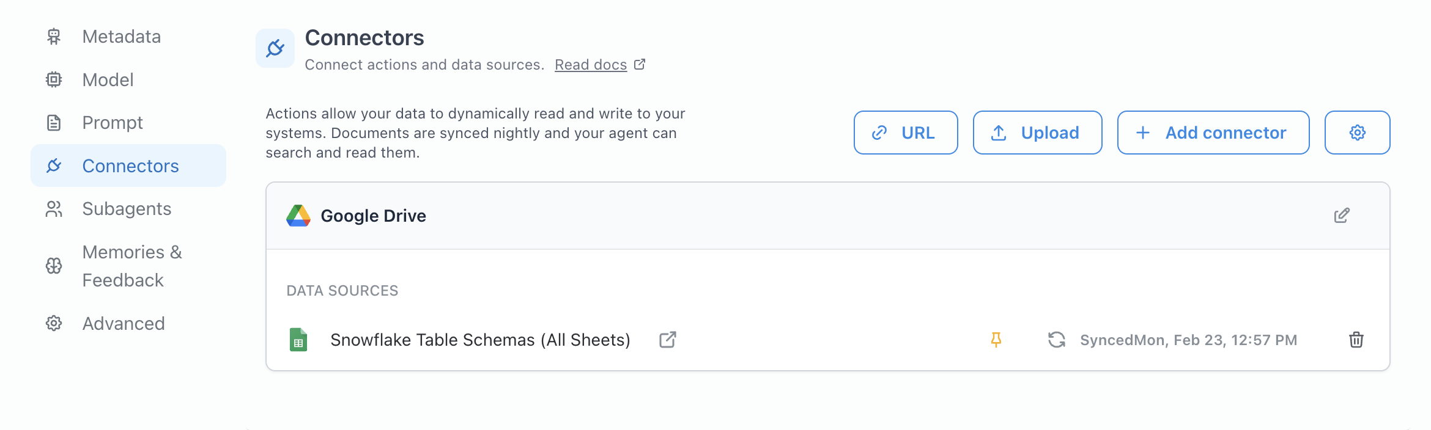Open the Advanced settings section

tap(124, 324)
